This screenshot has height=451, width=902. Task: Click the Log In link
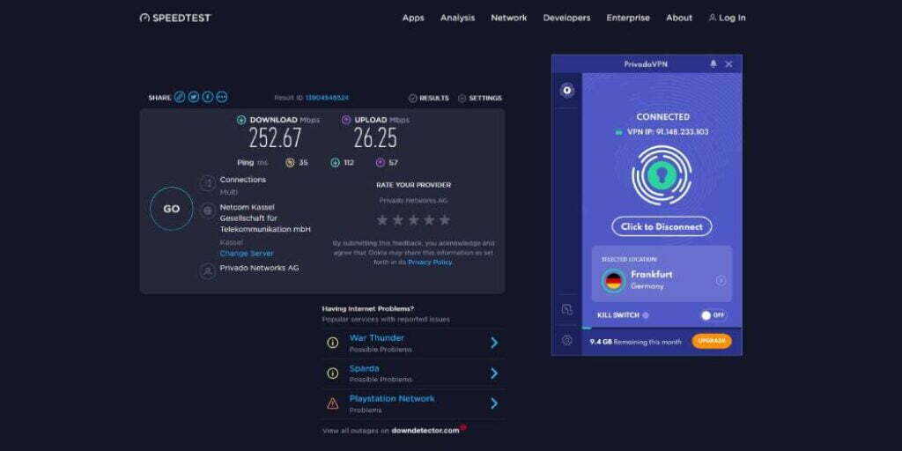732,18
